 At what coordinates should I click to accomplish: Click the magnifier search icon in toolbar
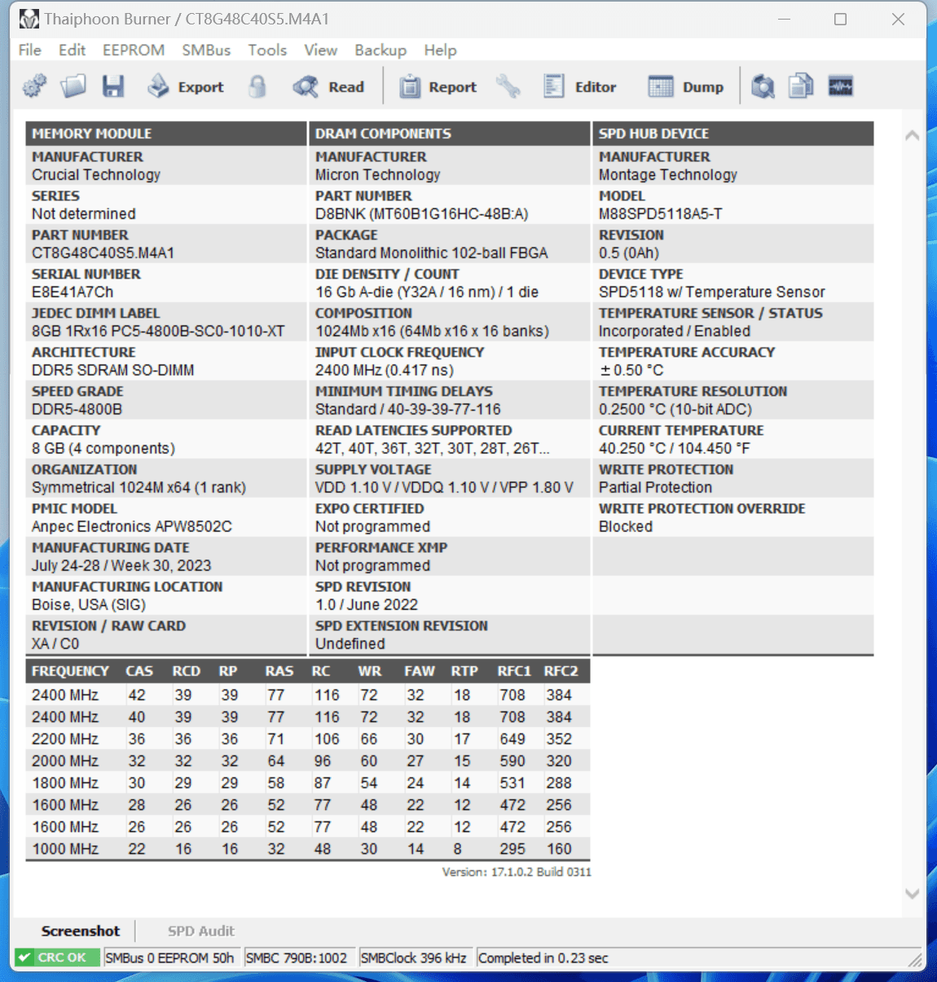click(x=763, y=86)
